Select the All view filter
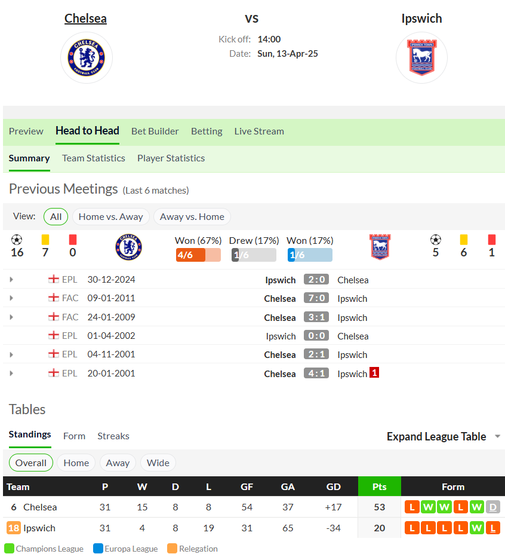 56,216
